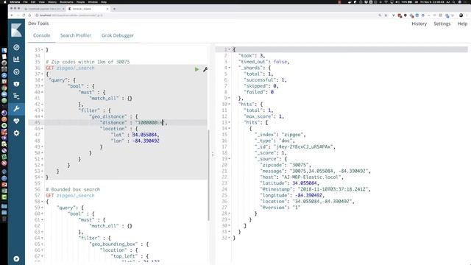The image size is (471, 265).
Task: Switch to the Console tab
Action: pos(42,35)
